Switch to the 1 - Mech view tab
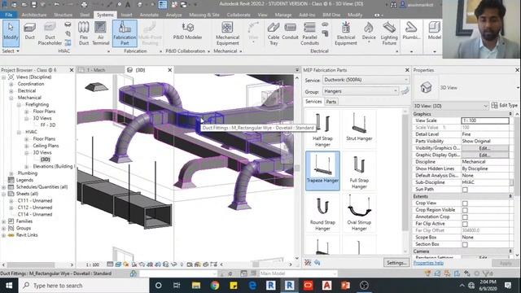This screenshot has width=521, height=293. [x=96, y=70]
